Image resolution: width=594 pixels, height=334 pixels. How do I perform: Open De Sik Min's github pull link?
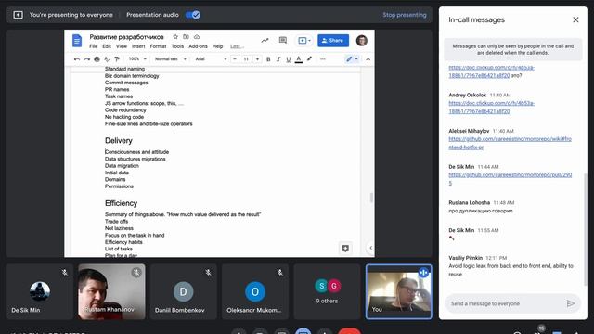(510, 179)
